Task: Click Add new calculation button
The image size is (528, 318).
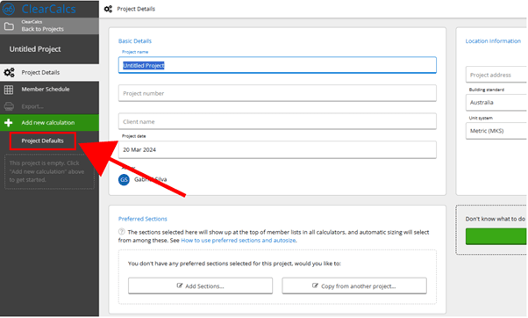Action: click(49, 123)
